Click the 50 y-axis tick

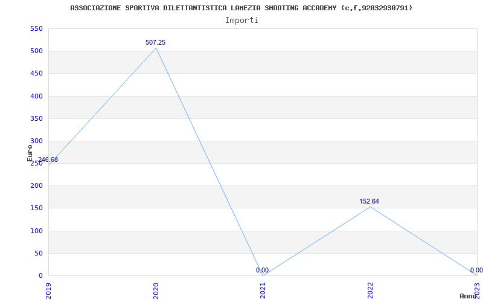tap(38, 253)
